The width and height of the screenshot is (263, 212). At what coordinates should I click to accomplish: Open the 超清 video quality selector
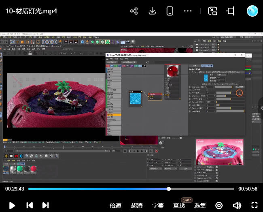tap(137, 206)
